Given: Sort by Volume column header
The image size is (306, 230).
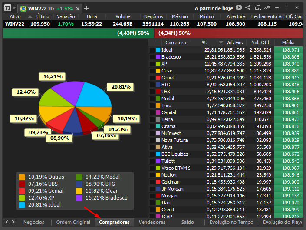Looking at the screenshot, I should pos(123,16).
